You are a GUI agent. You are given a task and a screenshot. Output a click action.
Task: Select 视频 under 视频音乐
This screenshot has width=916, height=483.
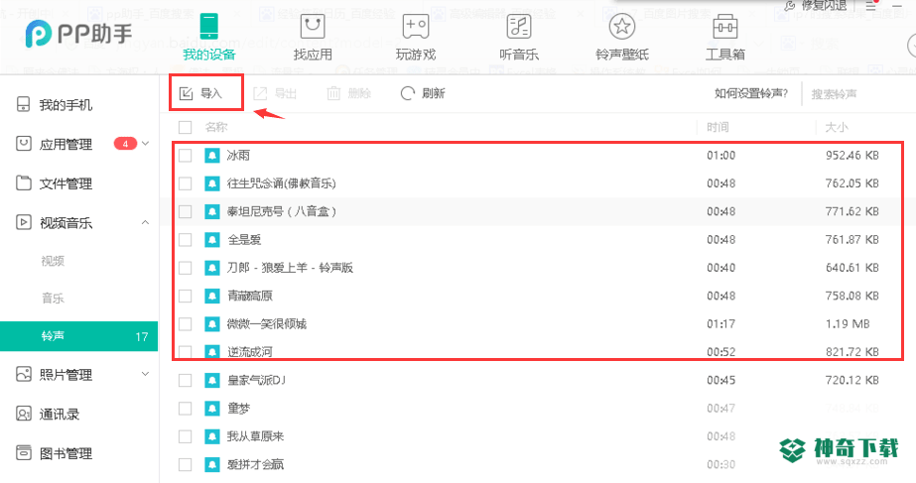click(x=53, y=261)
